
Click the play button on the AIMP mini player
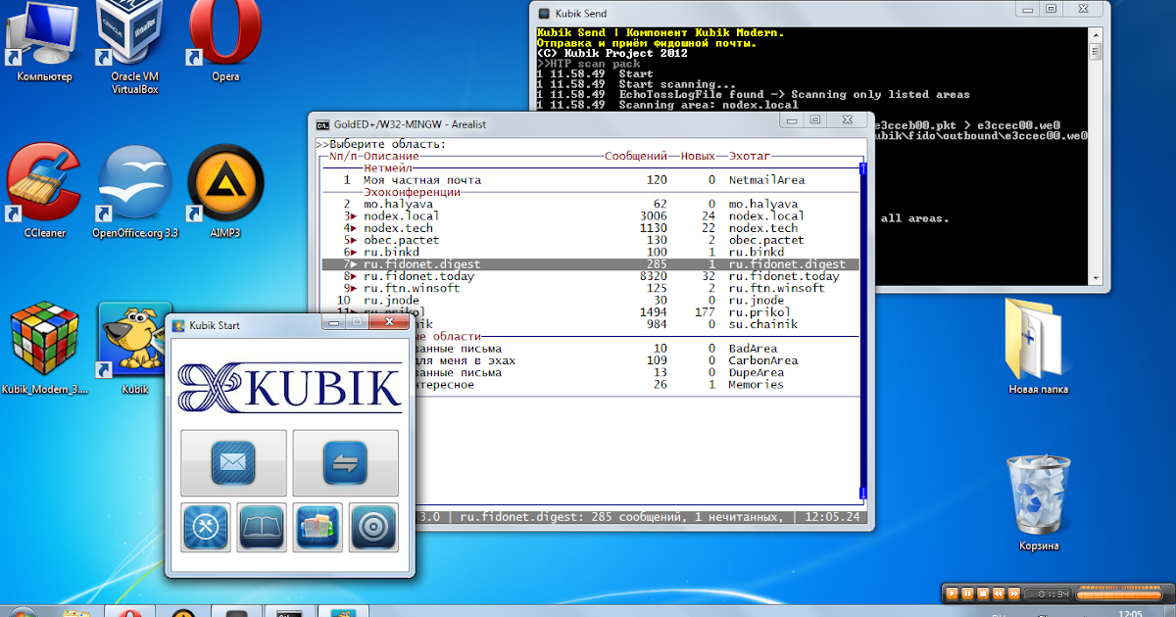[952, 593]
